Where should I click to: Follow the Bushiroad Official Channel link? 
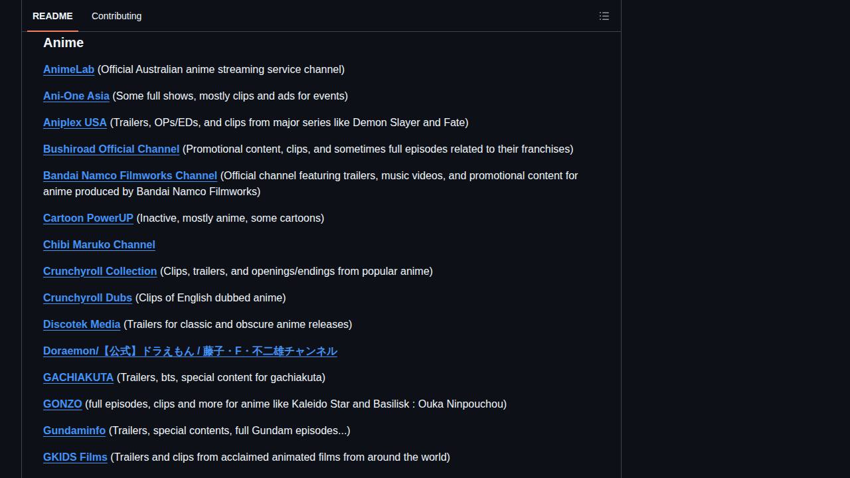click(x=111, y=149)
